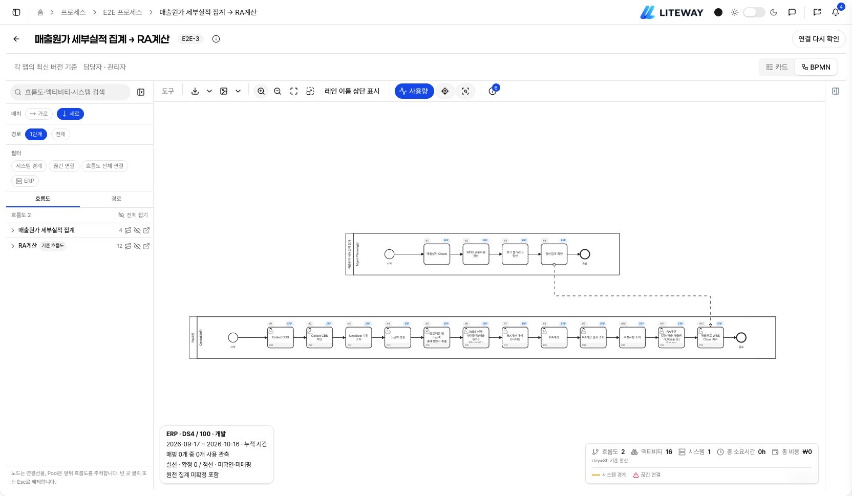
Task: Hide the 매출원가 세부실적 집계 flow
Action: (x=137, y=230)
